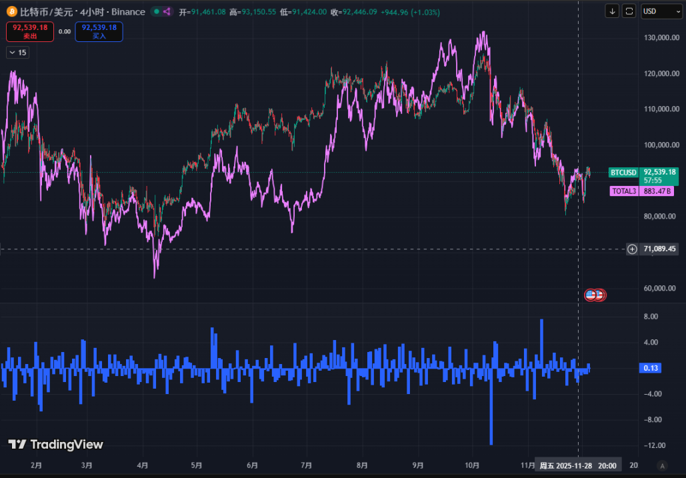Click the green market status dot

click(x=155, y=11)
